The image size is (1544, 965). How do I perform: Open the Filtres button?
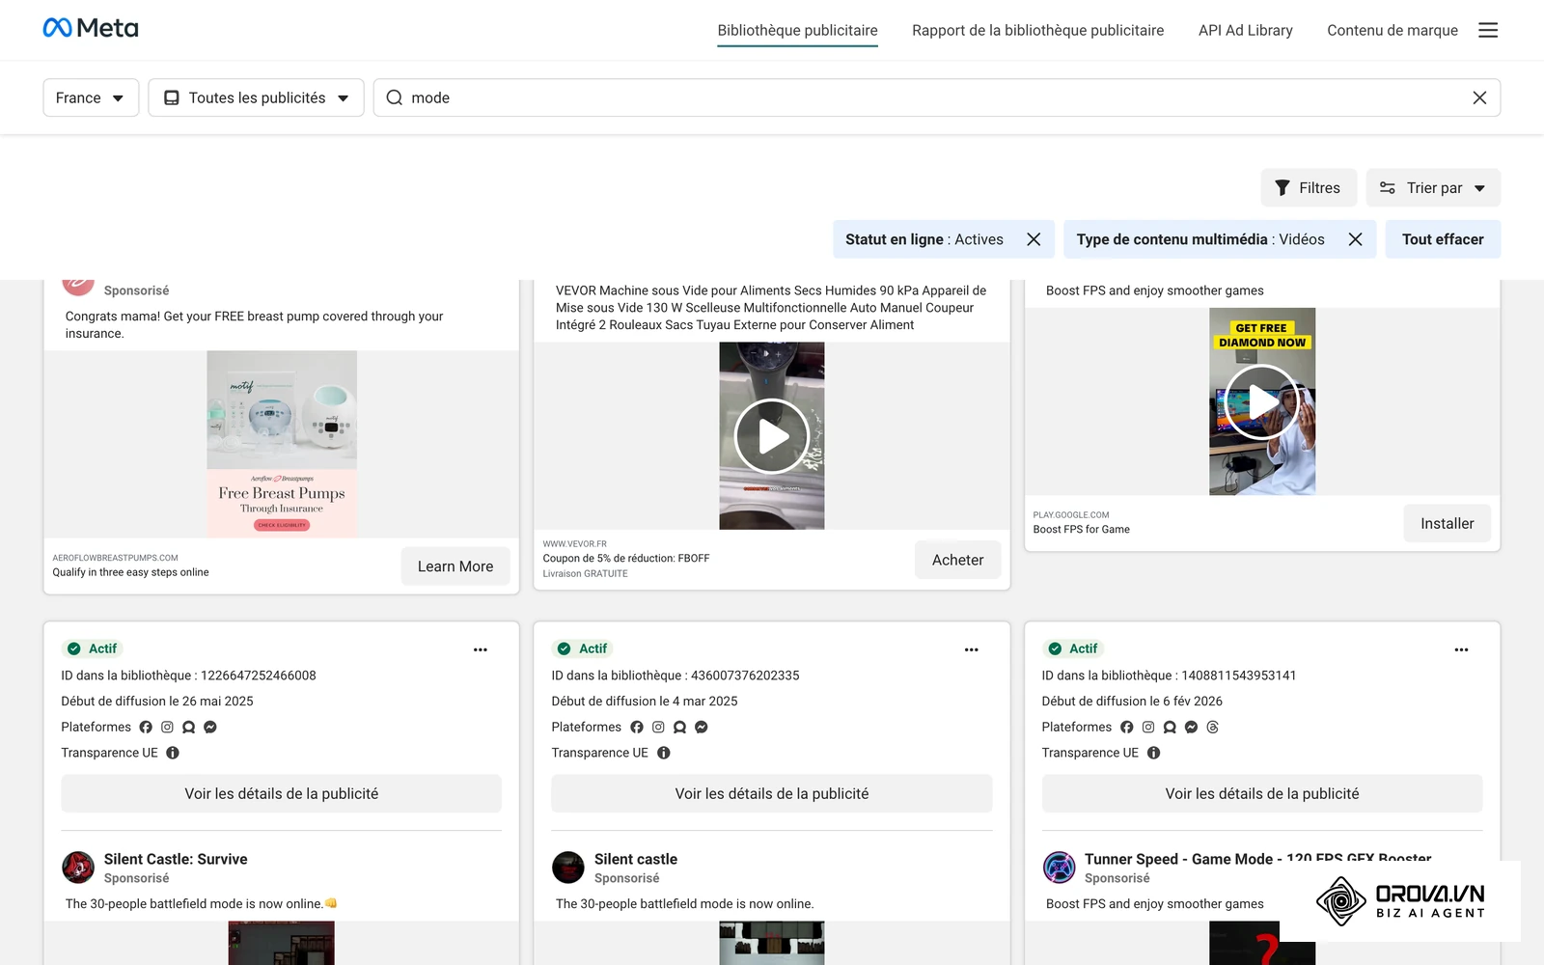(x=1309, y=188)
